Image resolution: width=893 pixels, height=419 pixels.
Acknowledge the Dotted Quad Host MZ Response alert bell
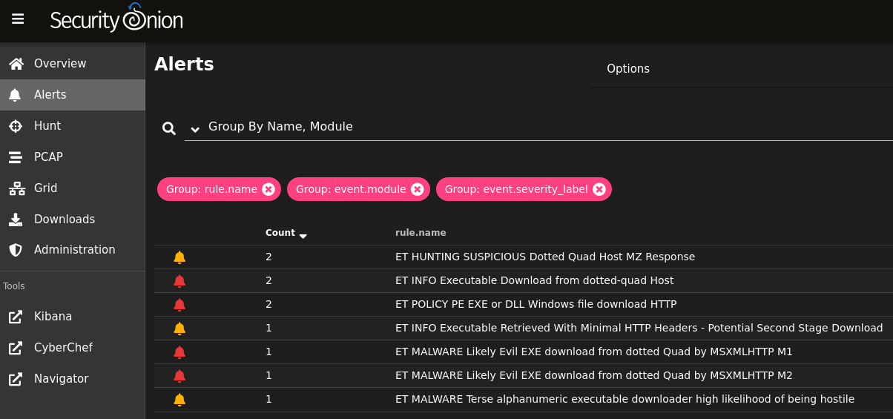click(x=179, y=257)
